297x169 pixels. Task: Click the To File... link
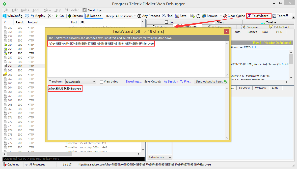tap(185, 81)
